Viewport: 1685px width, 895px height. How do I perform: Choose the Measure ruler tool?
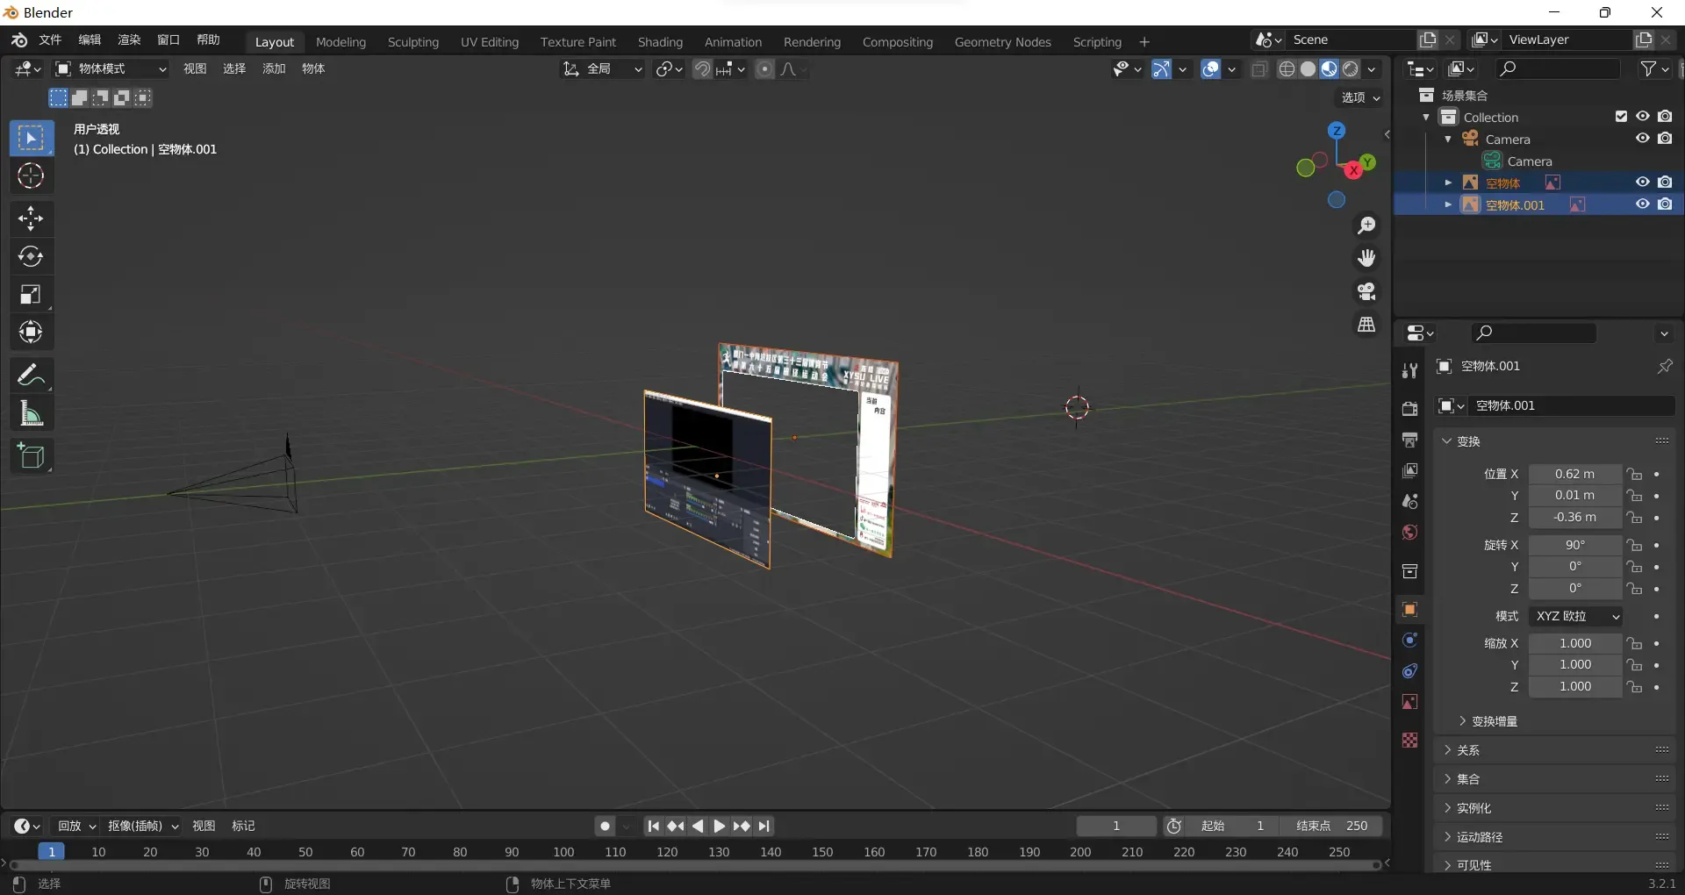point(31,413)
